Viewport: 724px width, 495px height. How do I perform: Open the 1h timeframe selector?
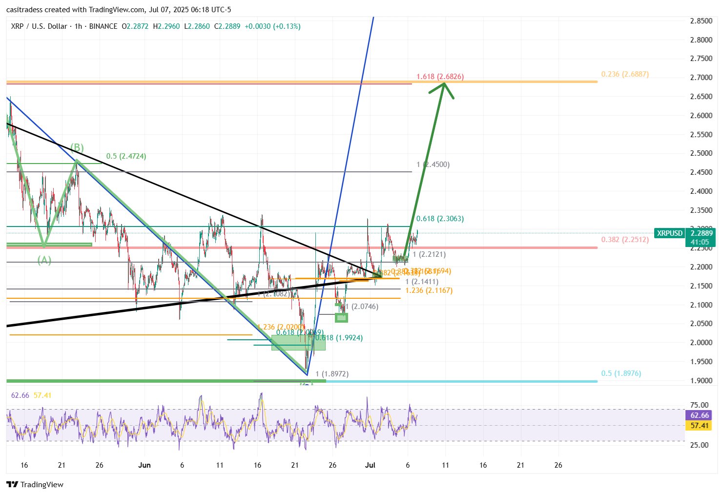pyautogui.click(x=78, y=26)
